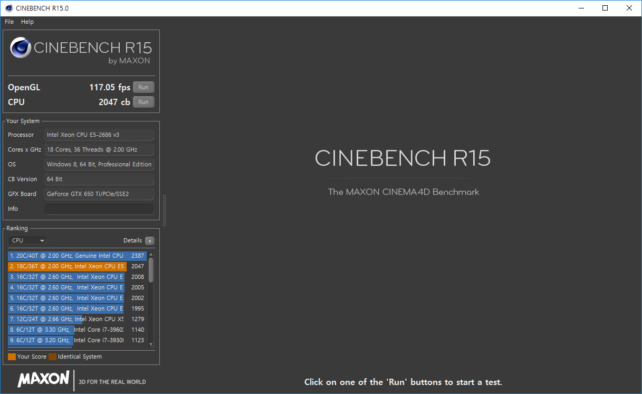Run the CPU benchmark test
Image resolution: width=642 pixels, height=394 pixels.
[143, 102]
